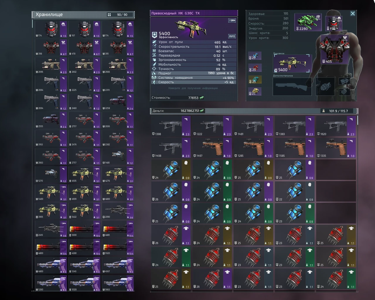Viewport: 375px width, 300px height.
Task: Click the empty grenade slot
Action: coord(325,86)
